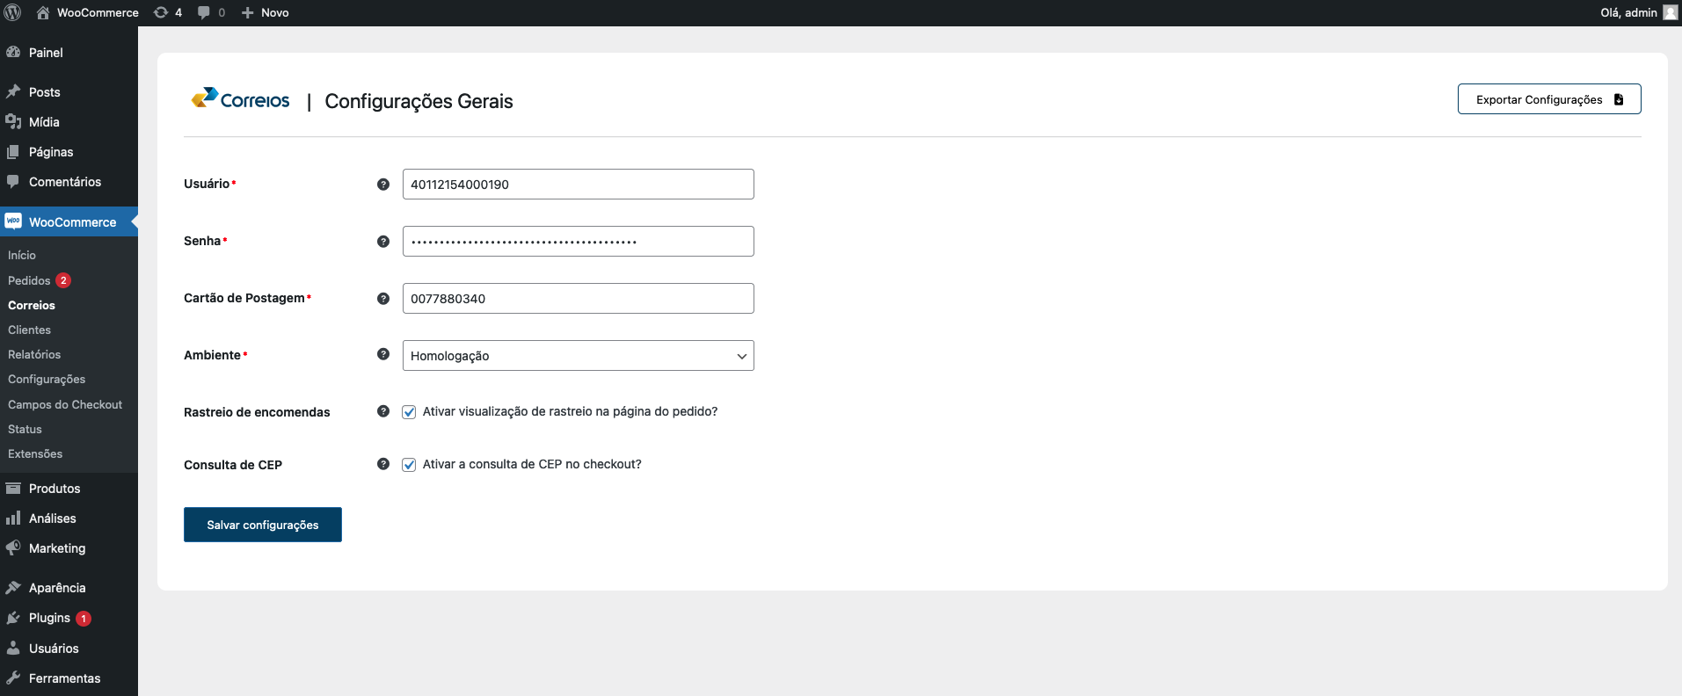The height and width of the screenshot is (696, 1682).
Task: Click the help icon beside Senha
Action: [x=383, y=242]
